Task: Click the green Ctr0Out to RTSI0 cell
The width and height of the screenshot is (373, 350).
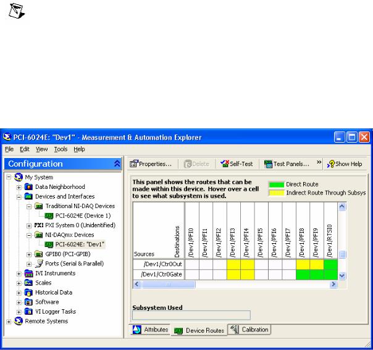Action: click(x=330, y=264)
